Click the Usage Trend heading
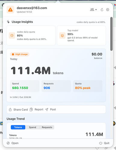 tap(16, 119)
